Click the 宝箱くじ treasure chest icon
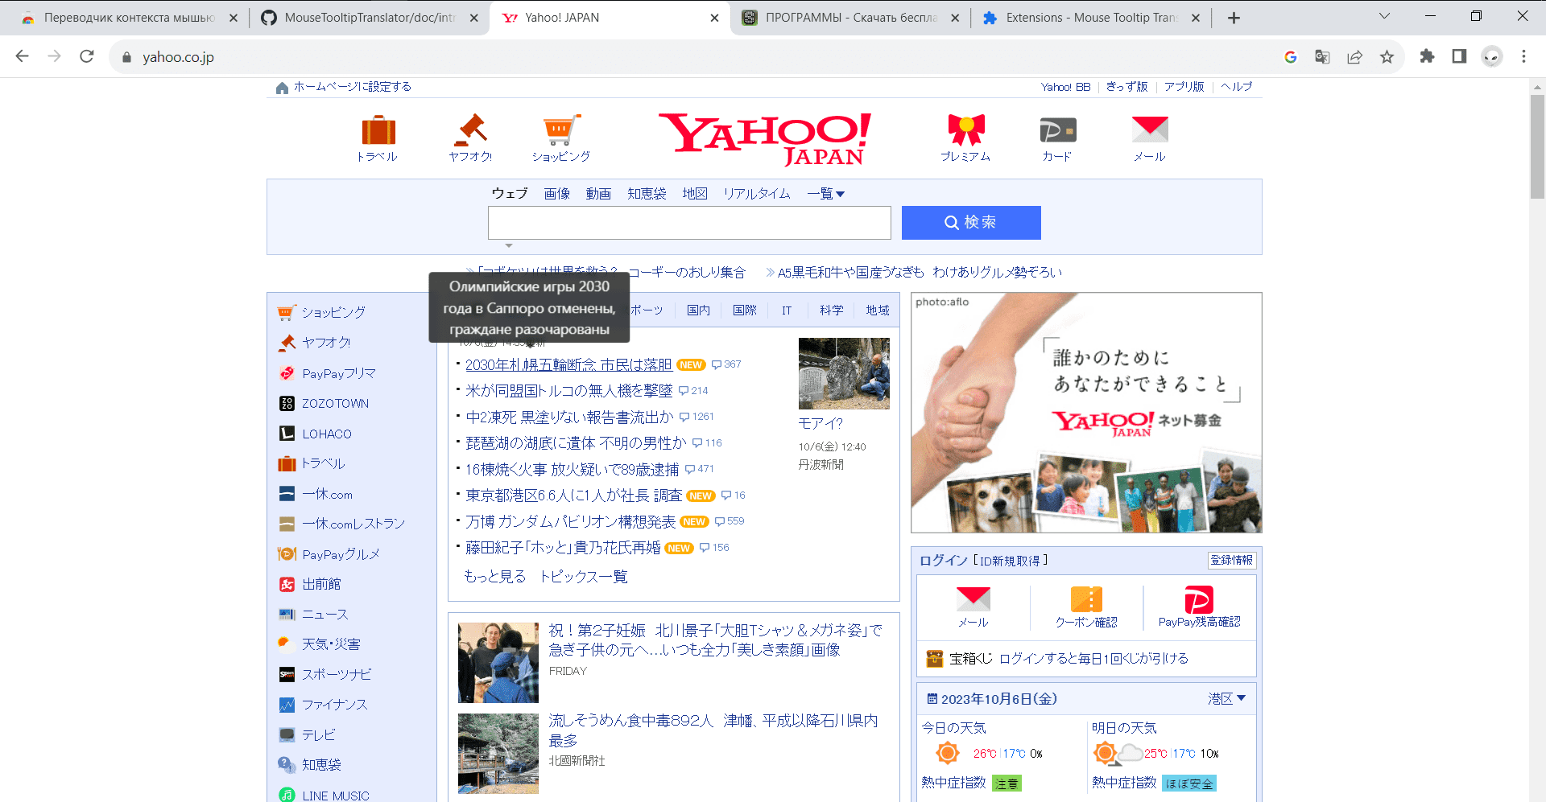 (x=934, y=658)
